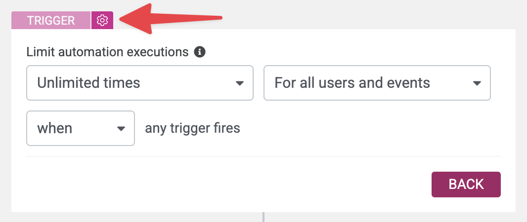Open the when condition dropdown
527x222 pixels.
[80, 128]
